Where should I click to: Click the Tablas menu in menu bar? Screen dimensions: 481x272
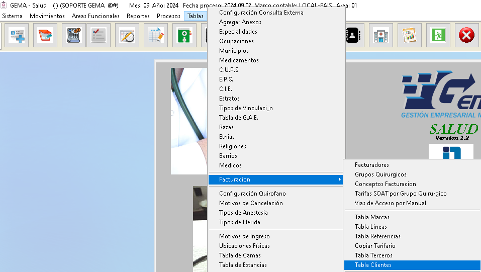coord(196,16)
